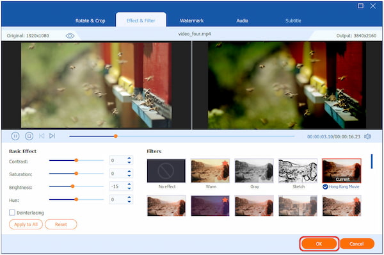Viewport: 384px width, 255px height.
Task: Apply the Gray filter
Action: pos(254,171)
